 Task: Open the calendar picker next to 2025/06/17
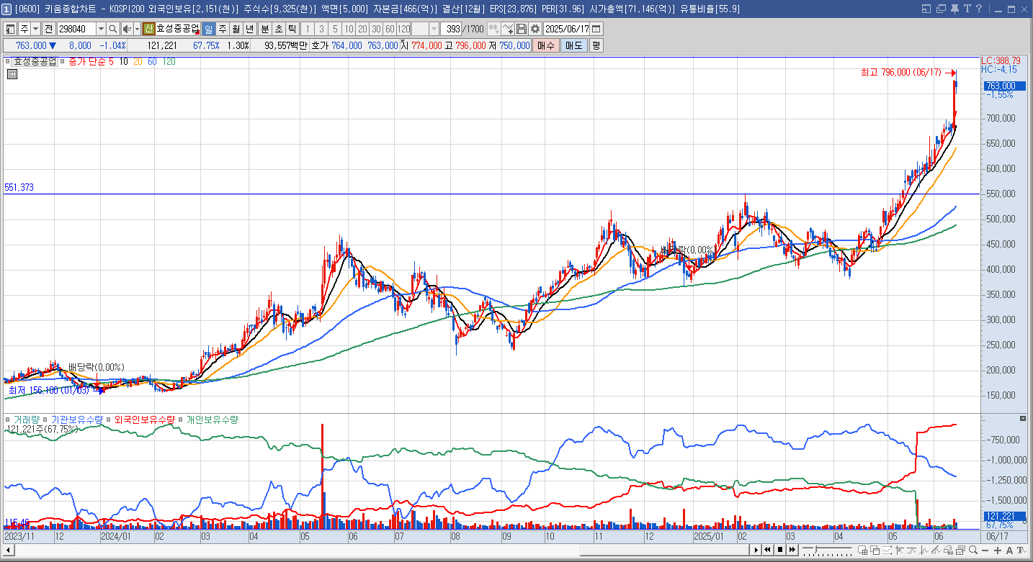(x=596, y=29)
